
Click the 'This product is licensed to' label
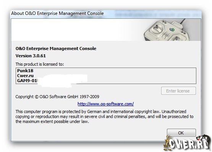(39, 64)
